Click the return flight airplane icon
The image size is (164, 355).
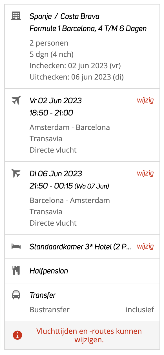pyautogui.click(x=16, y=173)
